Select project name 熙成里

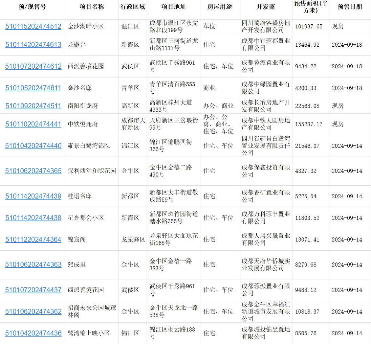(77, 265)
